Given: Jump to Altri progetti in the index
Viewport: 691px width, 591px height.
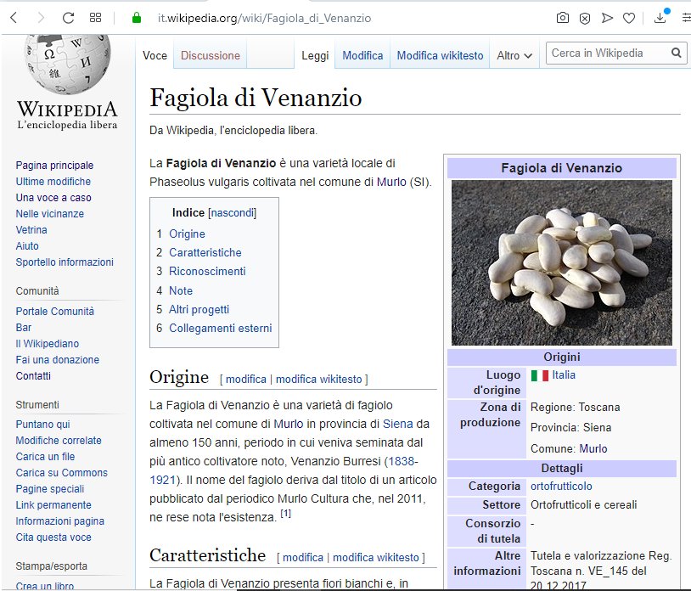Looking at the screenshot, I should 199,309.
